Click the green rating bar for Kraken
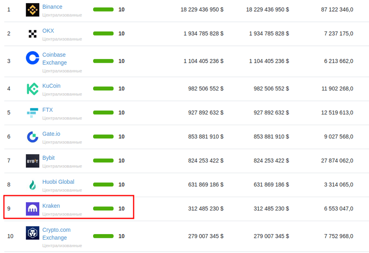Image resolution: width=369 pixels, height=253 pixels. pos(103,209)
